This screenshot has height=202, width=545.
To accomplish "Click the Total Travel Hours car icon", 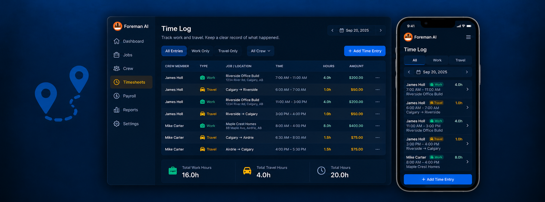I will [x=247, y=171].
